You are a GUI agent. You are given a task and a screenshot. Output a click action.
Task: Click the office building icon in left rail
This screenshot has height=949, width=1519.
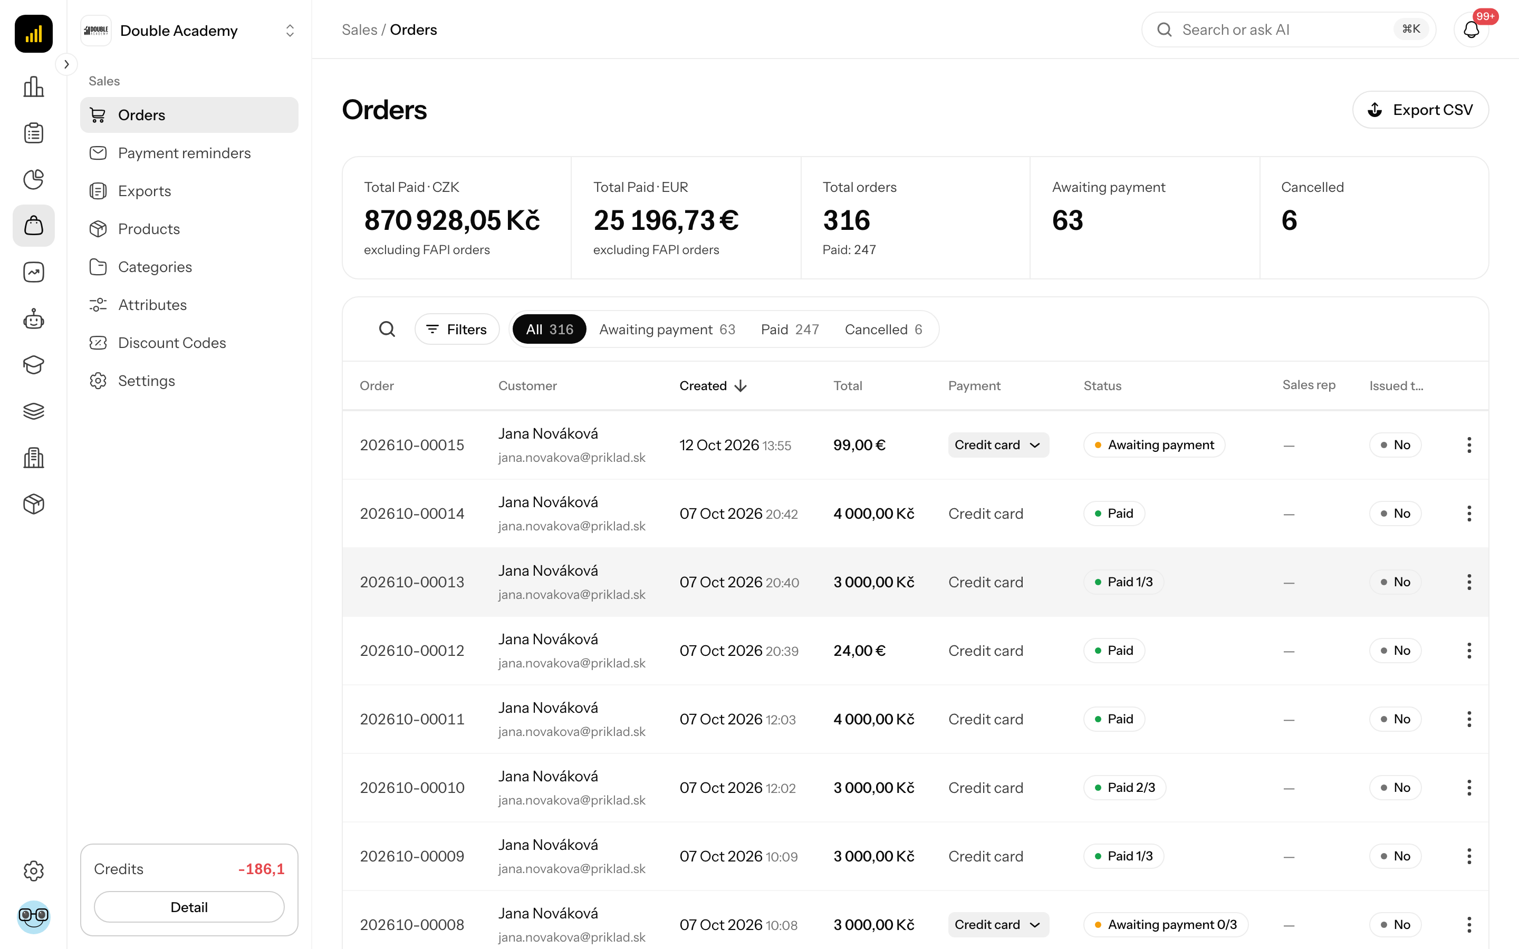coord(33,458)
